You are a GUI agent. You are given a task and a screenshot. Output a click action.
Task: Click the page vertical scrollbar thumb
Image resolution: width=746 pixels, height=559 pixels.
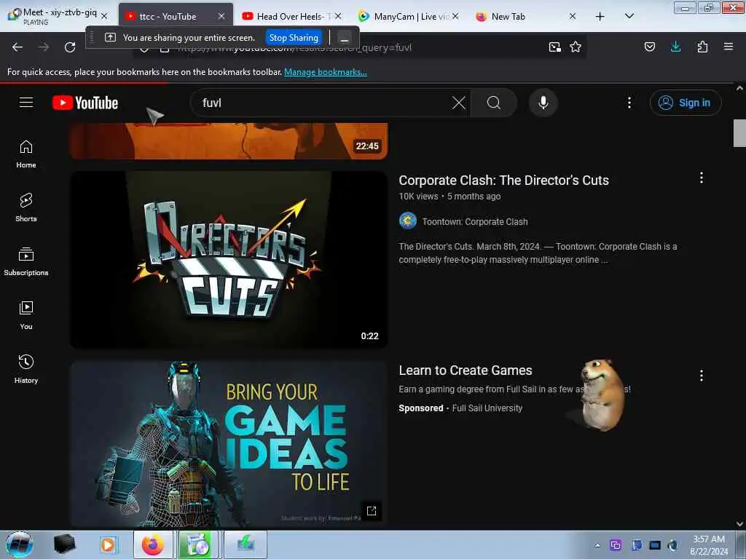pyautogui.click(x=739, y=134)
